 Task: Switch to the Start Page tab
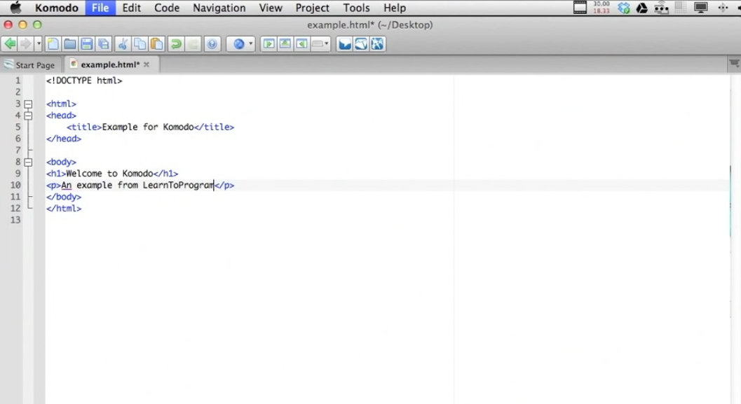coord(29,64)
